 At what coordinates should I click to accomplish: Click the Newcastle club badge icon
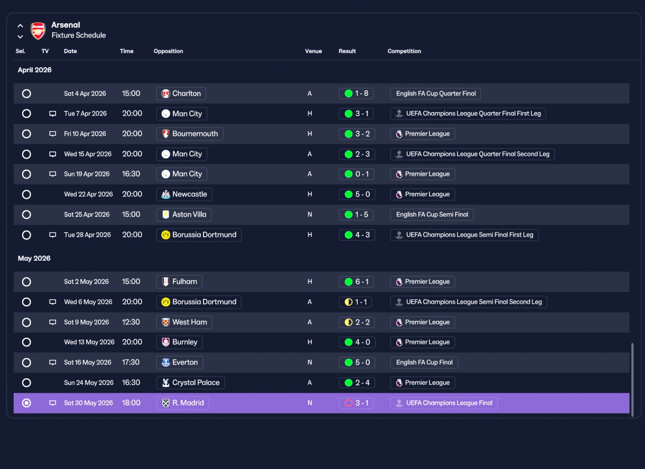(x=165, y=194)
